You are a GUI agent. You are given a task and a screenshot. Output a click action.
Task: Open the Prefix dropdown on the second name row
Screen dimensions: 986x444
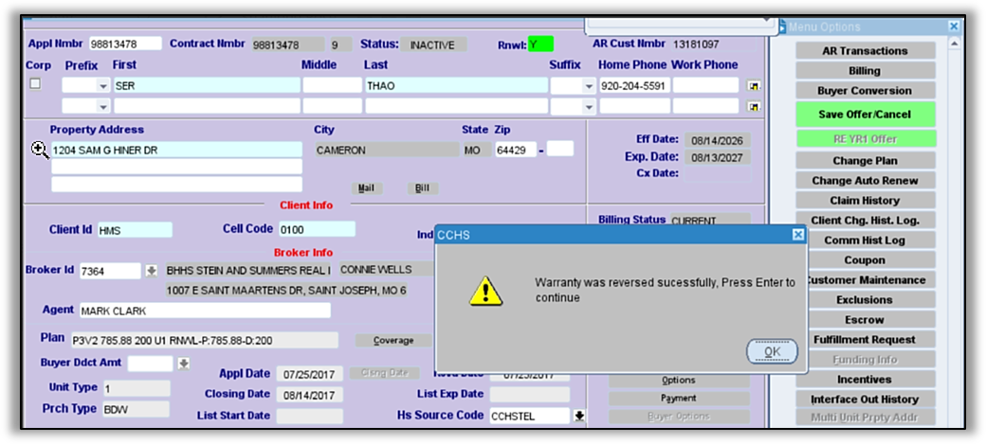pos(103,106)
